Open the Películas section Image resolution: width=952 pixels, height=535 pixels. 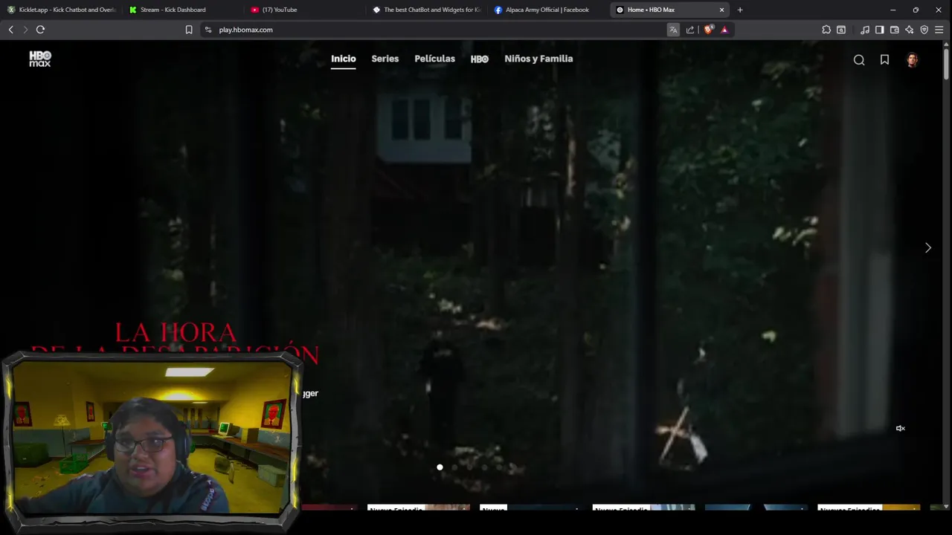434,59
